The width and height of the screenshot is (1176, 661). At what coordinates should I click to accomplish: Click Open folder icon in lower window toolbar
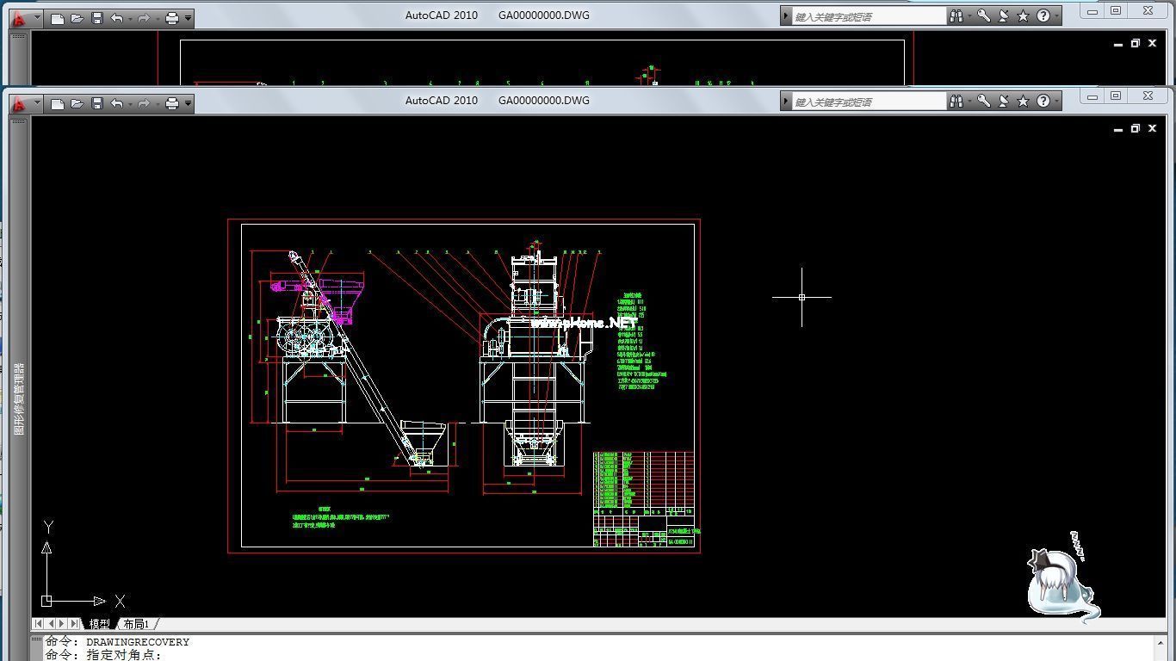77,103
